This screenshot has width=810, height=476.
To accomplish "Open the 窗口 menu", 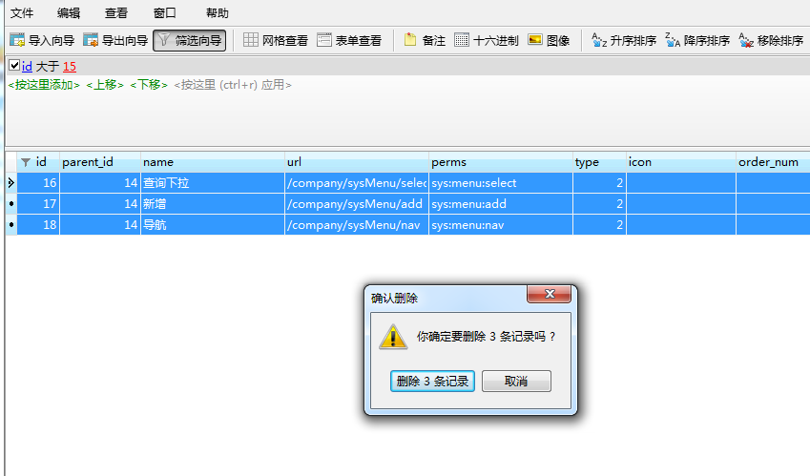I will click(x=165, y=13).
